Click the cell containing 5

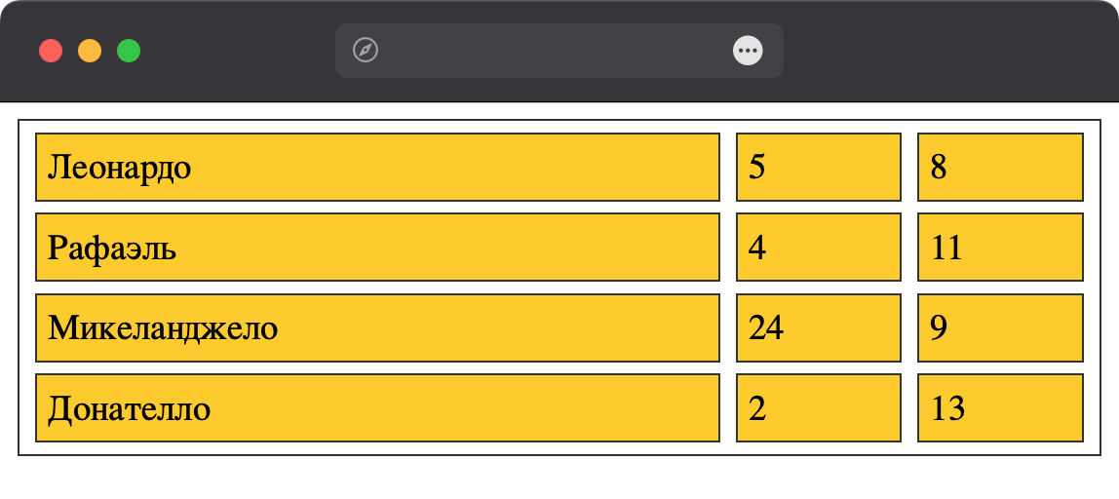click(819, 167)
